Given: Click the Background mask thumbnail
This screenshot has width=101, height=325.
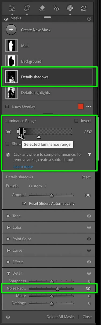Looking at the screenshot, I should point(12,61).
